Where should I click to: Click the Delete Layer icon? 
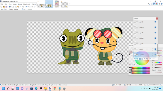[x=137, y=59]
